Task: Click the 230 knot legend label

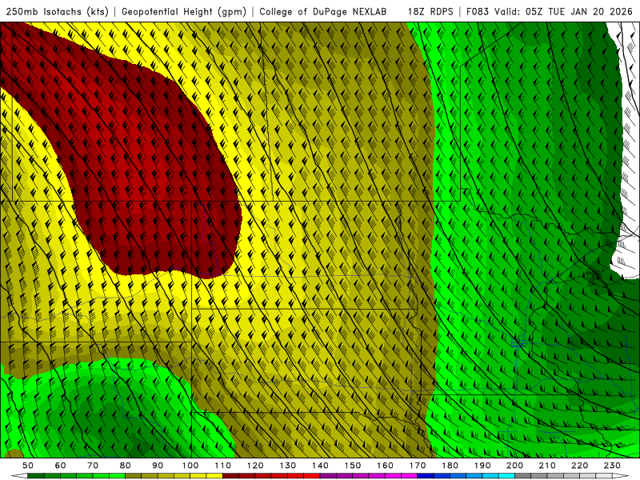Action: [612, 466]
